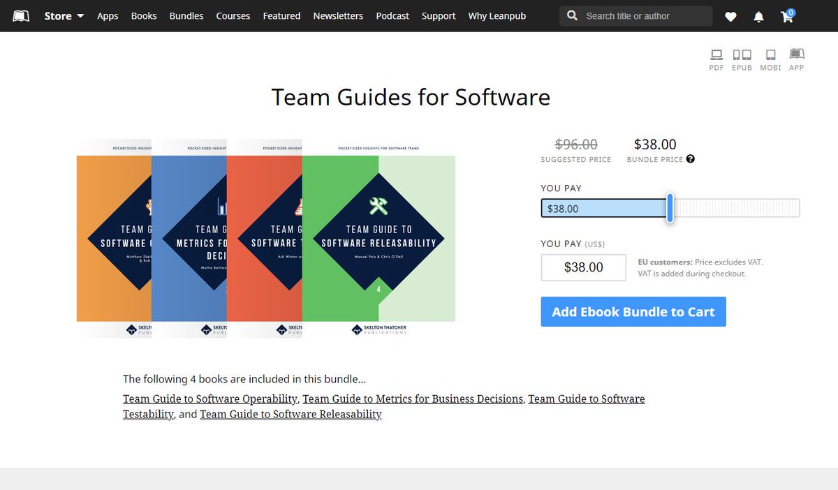Viewport: 838px width, 490px height.
Task: Click the red Software Testability book cover
Action: click(265, 238)
